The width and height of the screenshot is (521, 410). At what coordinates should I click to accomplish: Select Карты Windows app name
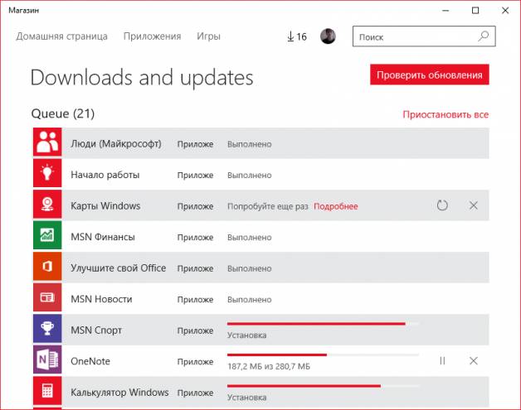105,206
